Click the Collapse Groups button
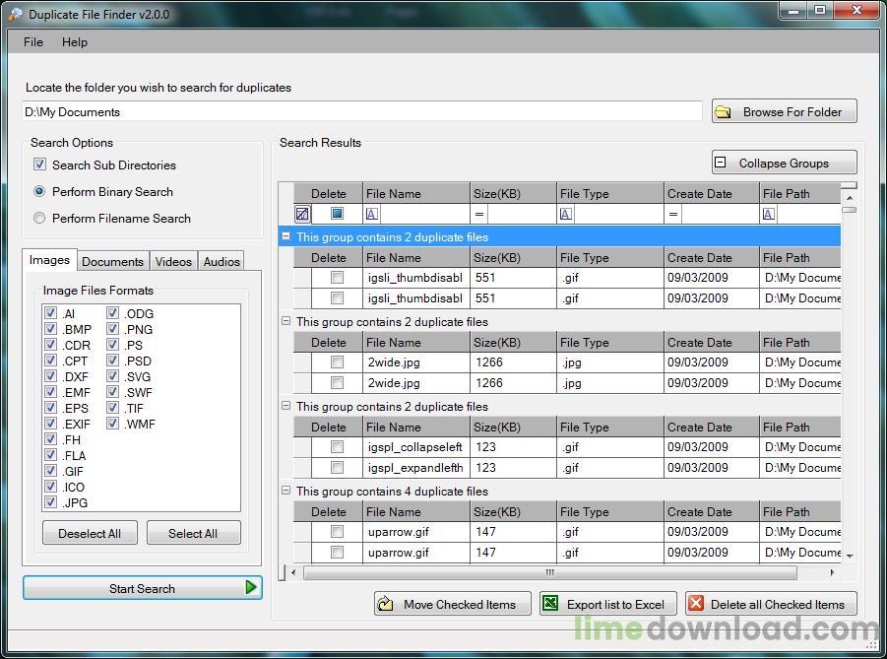887x659 pixels. (x=784, y=162)
